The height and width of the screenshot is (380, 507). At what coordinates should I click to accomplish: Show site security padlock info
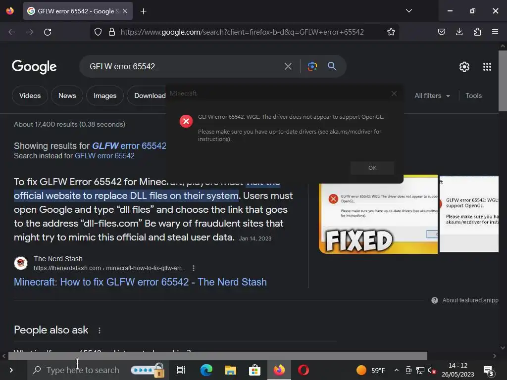click(x=112, y=32)
